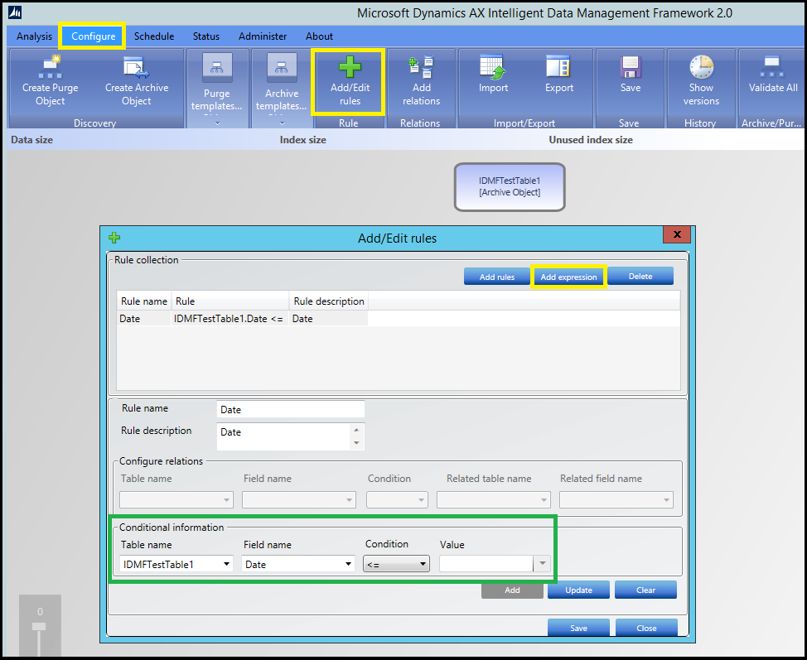Image resolution: width=807 pixels, height=660 pixels.
Task: Expand the Purge templates dropdown
Action: click(216, 123)
